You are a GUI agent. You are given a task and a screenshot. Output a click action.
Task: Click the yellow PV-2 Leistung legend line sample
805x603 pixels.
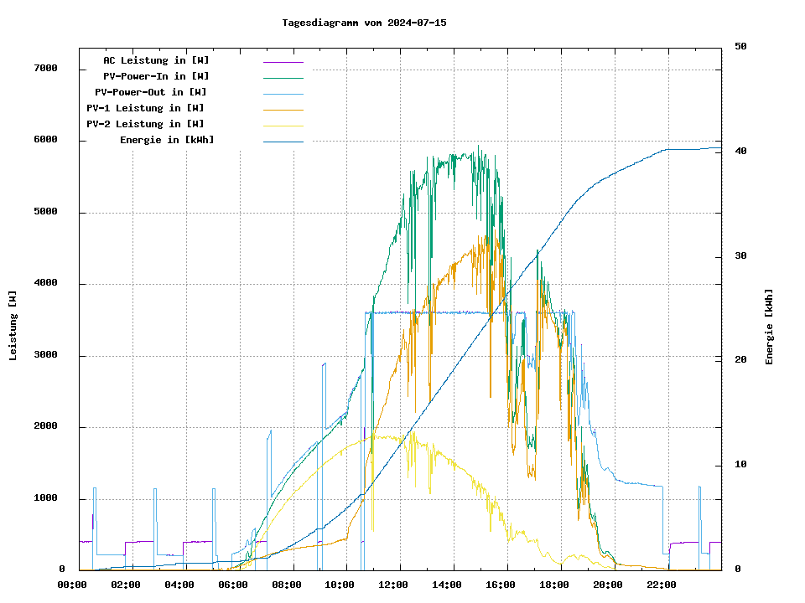coord(283,125)
